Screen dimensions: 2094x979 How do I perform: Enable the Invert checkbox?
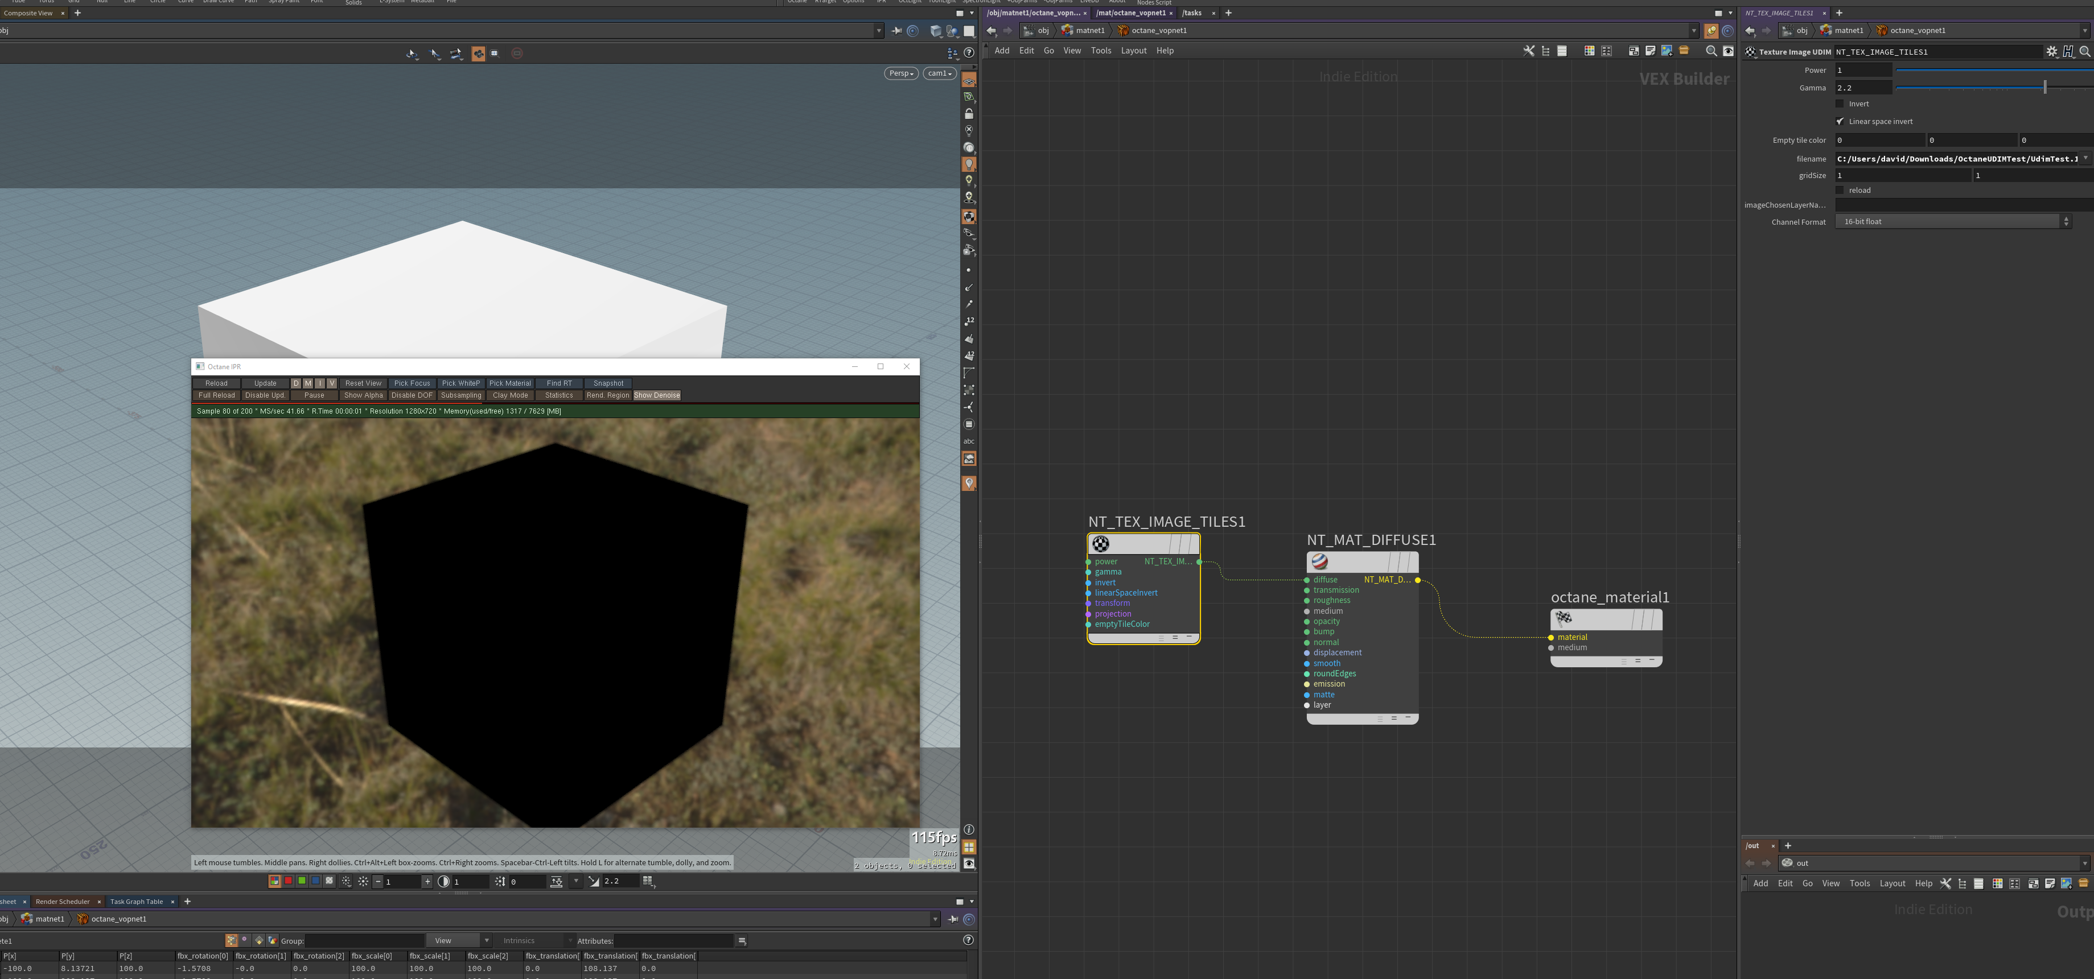[1840, 104]
